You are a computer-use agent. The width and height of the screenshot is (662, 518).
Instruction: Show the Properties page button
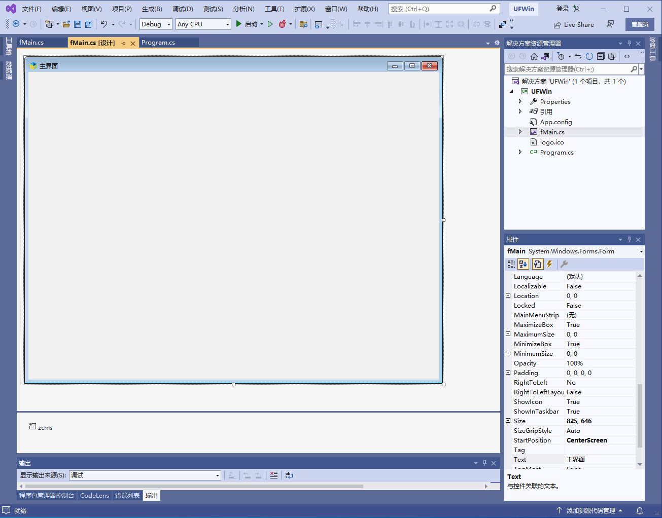(537, 264)
